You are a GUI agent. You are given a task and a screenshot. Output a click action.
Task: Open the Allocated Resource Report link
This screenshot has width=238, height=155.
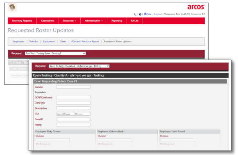(x=85, y=41)
